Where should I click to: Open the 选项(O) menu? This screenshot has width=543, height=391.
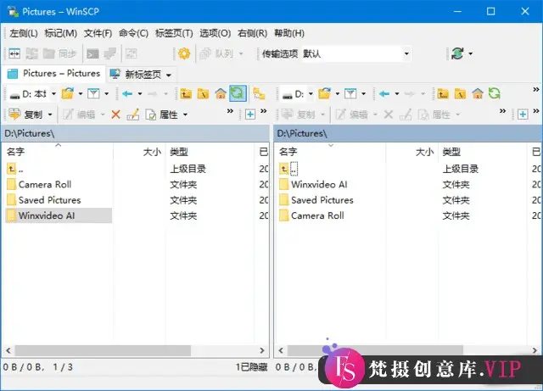coord(215,33)
